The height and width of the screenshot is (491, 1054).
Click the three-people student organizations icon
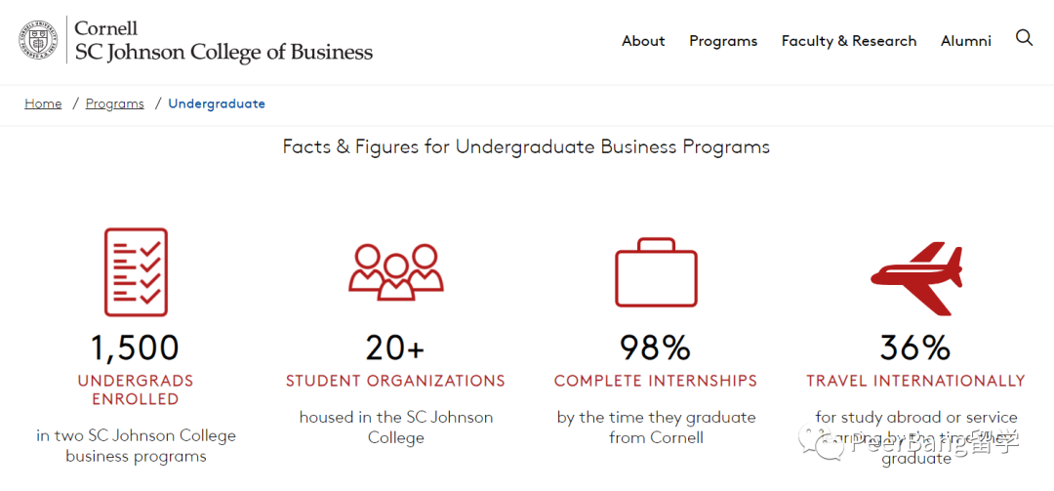click(x=396, y=271)
